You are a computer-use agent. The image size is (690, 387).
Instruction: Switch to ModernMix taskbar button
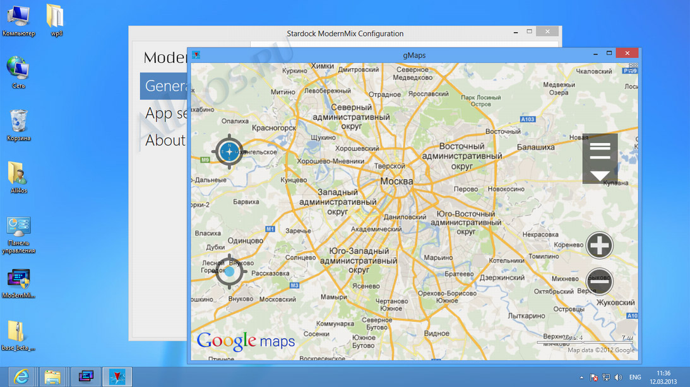click(86, 377)
